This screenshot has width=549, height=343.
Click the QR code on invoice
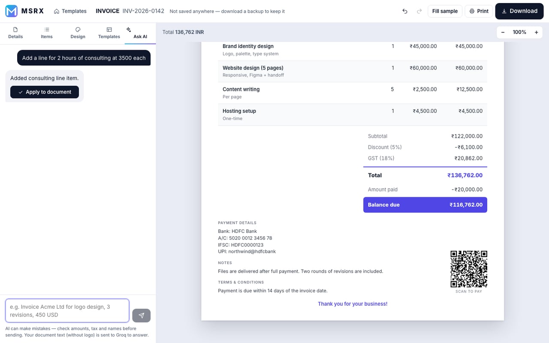pos(469,269)
